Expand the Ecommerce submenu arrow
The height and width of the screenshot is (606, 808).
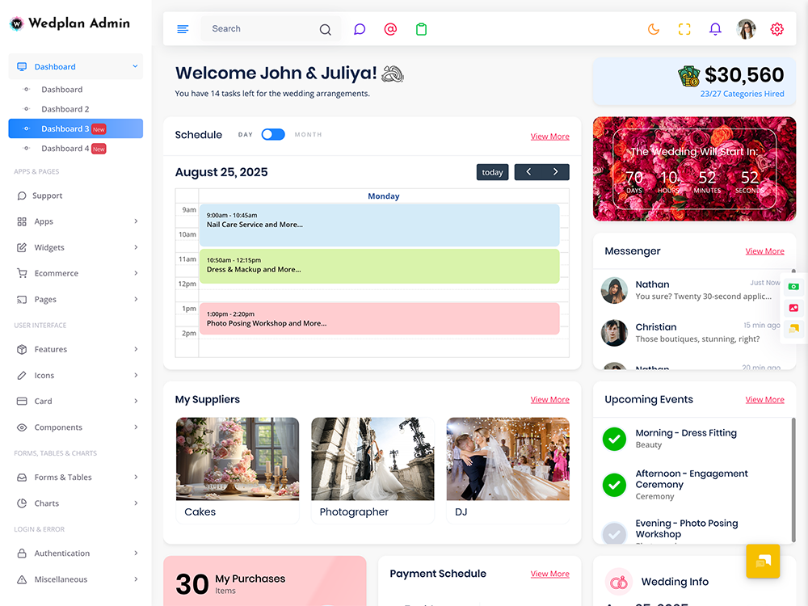pyautogui.click(x=136, y=273)
